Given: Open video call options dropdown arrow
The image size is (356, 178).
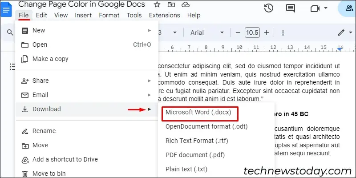Looking at the screenshot, I should [326, 8].
